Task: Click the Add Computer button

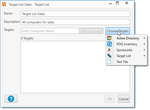Action: click(x=91, y=31)
